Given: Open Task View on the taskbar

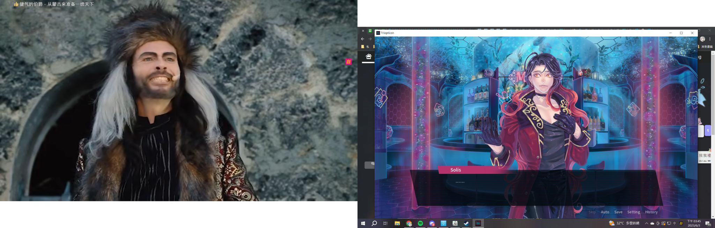Looking at the screenshot, I should (385, 223).
